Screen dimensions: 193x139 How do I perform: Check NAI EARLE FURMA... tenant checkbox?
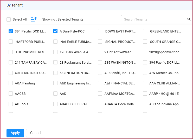click(x=55, y=42)
